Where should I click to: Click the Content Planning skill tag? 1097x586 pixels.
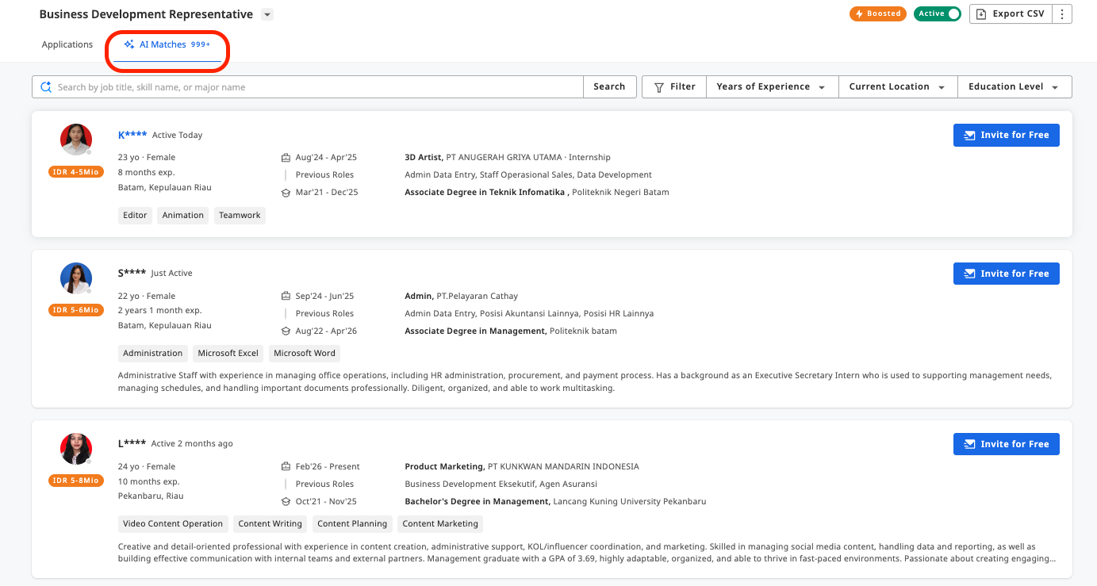pos(352,523)
